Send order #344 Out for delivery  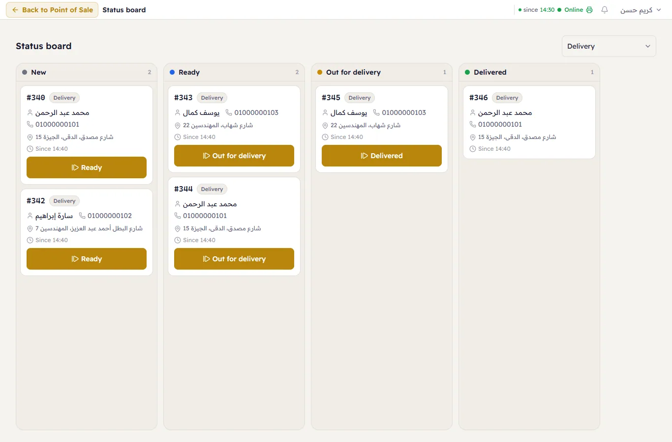click(x=234, y=259)
